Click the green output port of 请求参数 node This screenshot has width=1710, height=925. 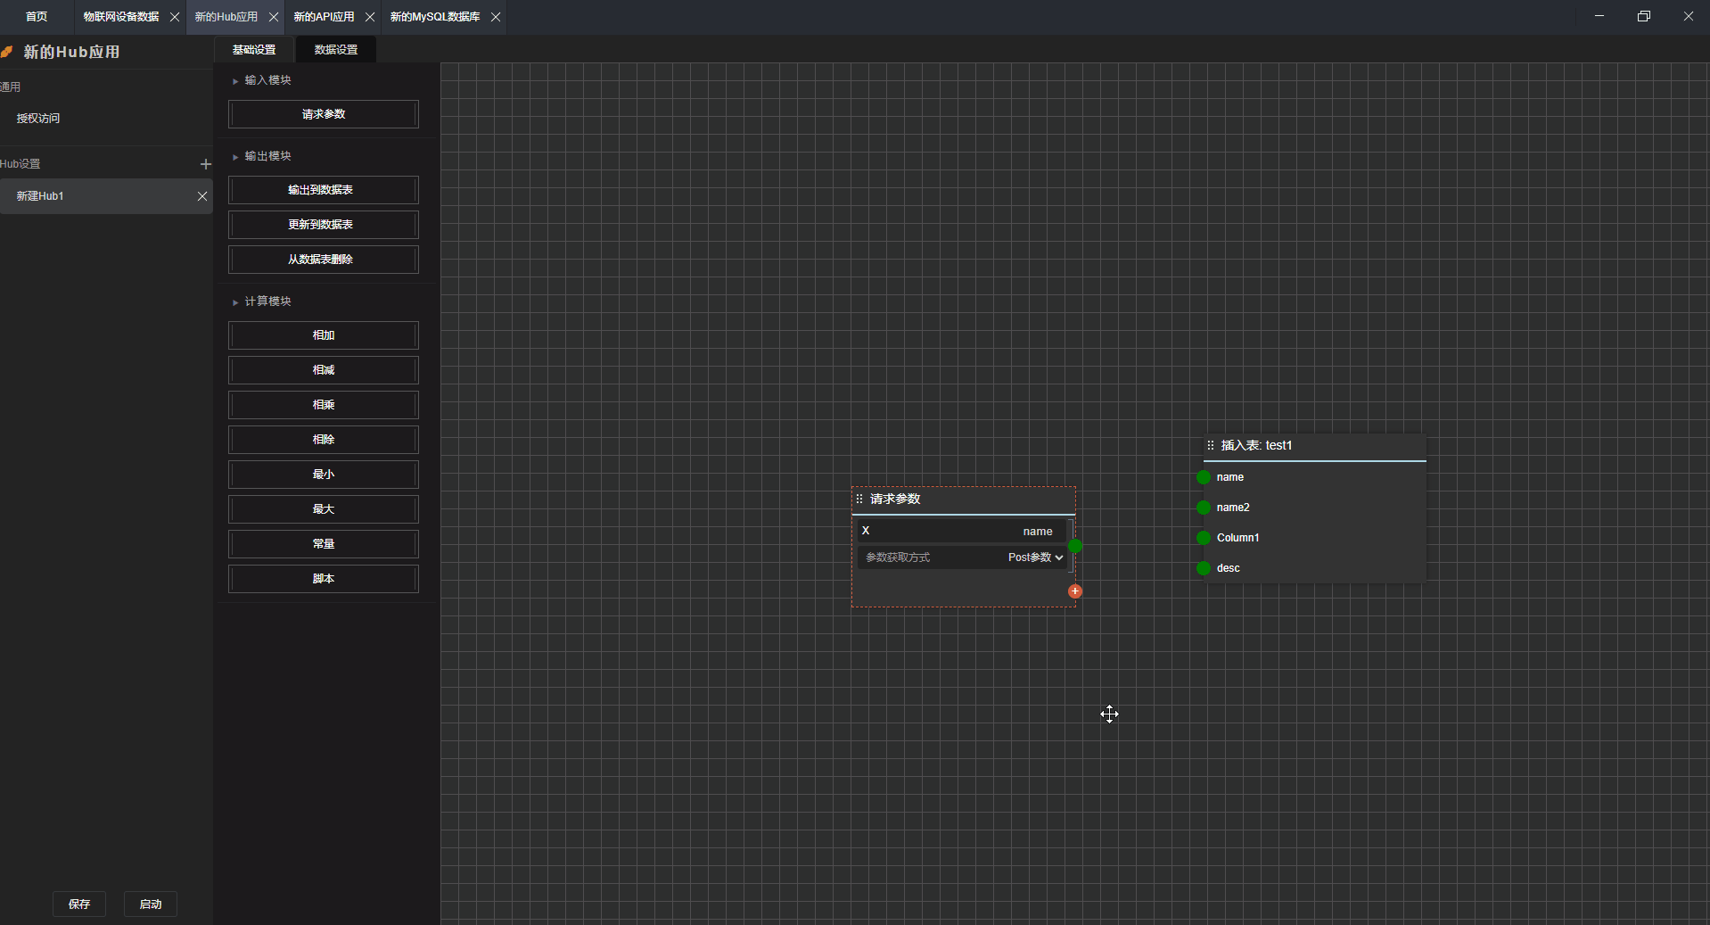pos(1075,546)
